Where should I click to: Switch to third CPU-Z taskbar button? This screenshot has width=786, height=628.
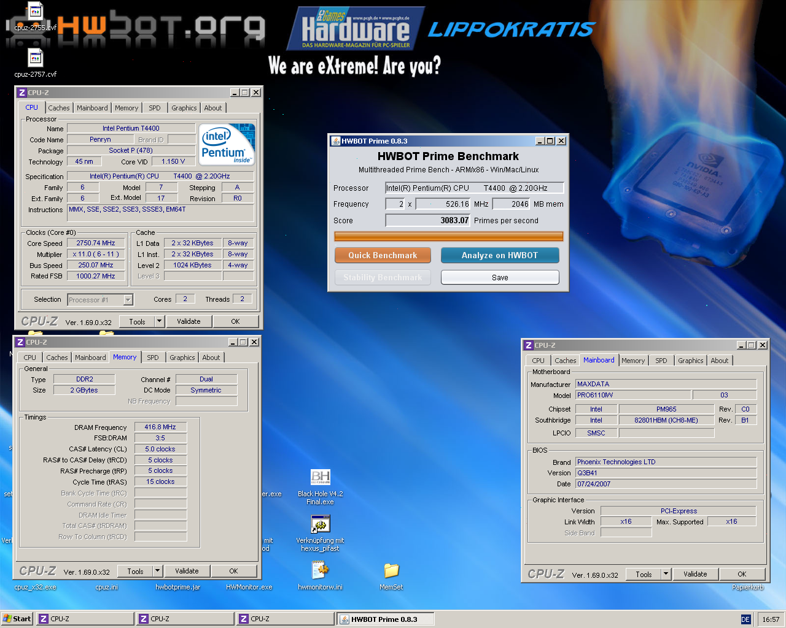point(286,619)
